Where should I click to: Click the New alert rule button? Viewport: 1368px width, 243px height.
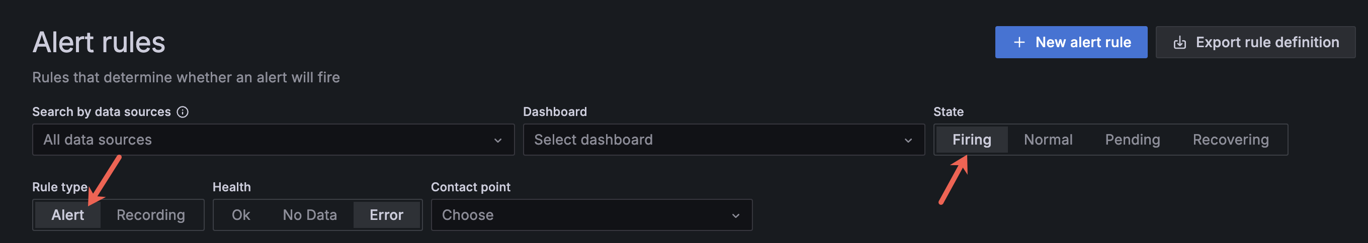pyautogui.click(x=1071, y=43)
